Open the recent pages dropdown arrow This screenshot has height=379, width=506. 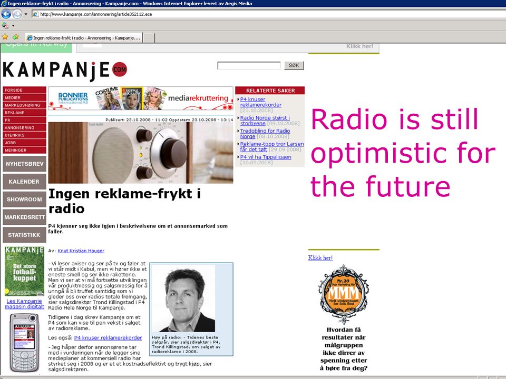(26, 14)
